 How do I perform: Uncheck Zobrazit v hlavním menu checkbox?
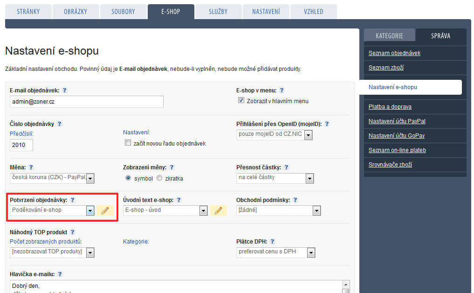tap(241, 101)
